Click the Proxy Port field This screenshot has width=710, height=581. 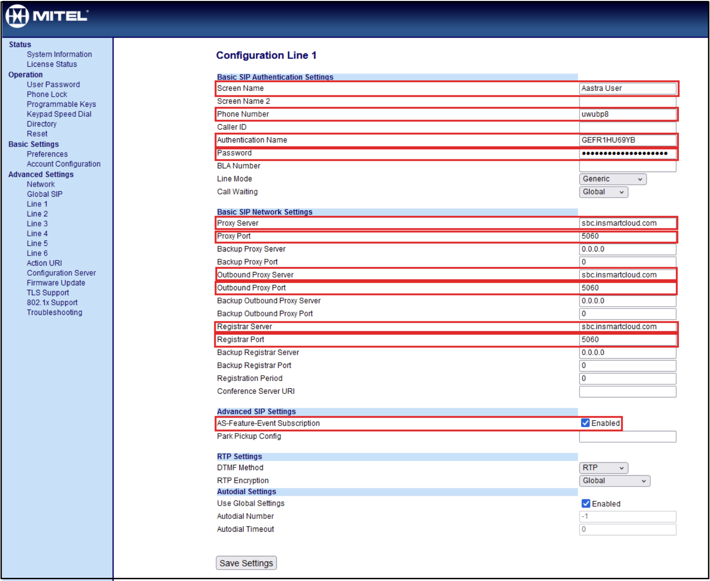(627, 236)
